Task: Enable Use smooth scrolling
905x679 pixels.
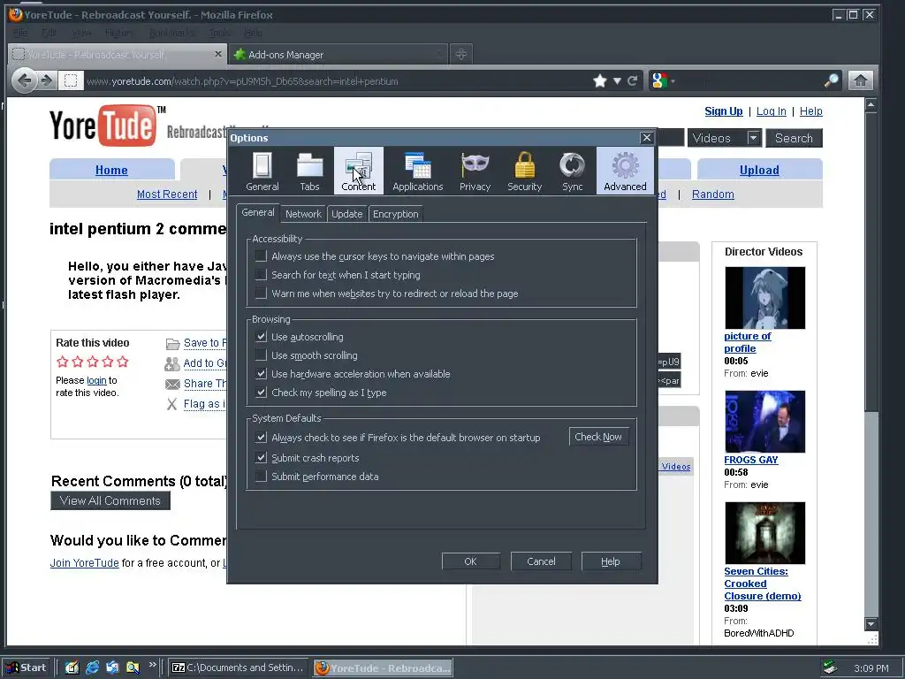Action: 261,355
